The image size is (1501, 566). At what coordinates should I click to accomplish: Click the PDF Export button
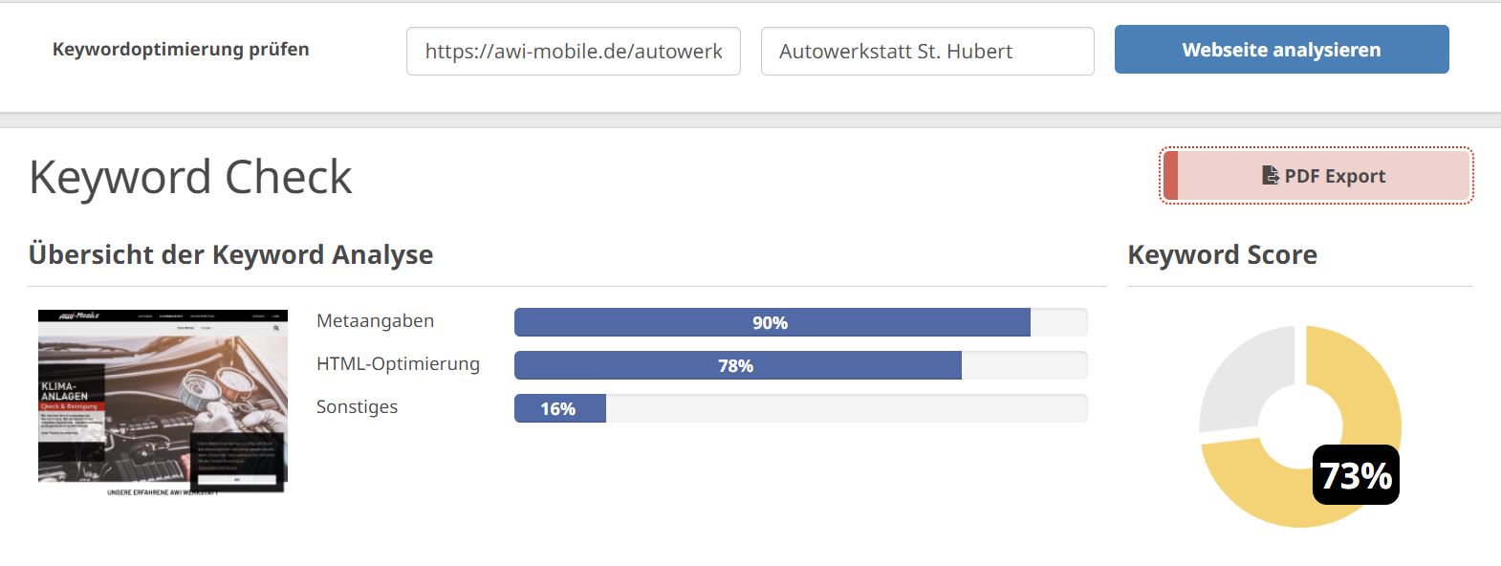tap(1316, 175)
